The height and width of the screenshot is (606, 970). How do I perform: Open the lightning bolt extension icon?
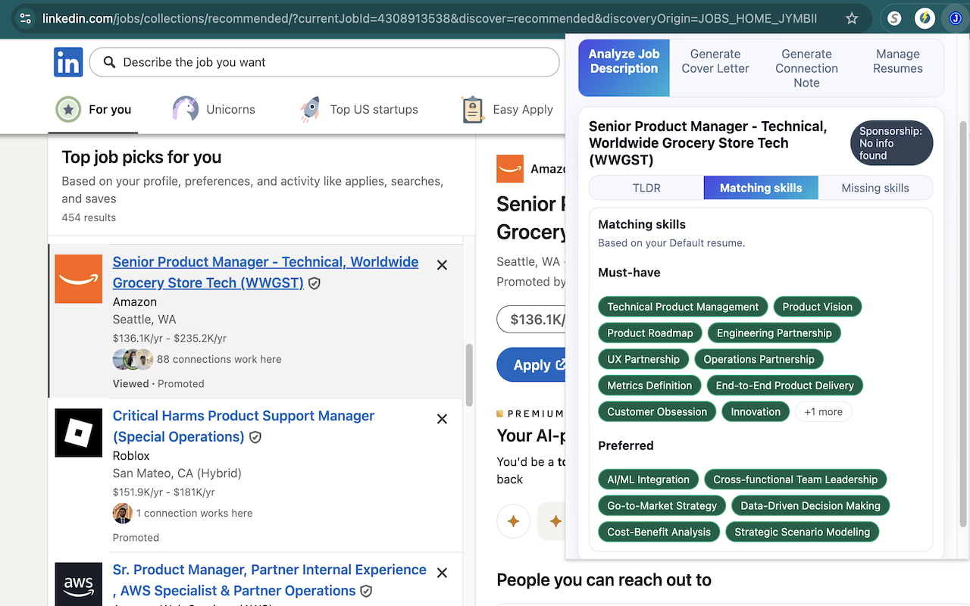924,18
